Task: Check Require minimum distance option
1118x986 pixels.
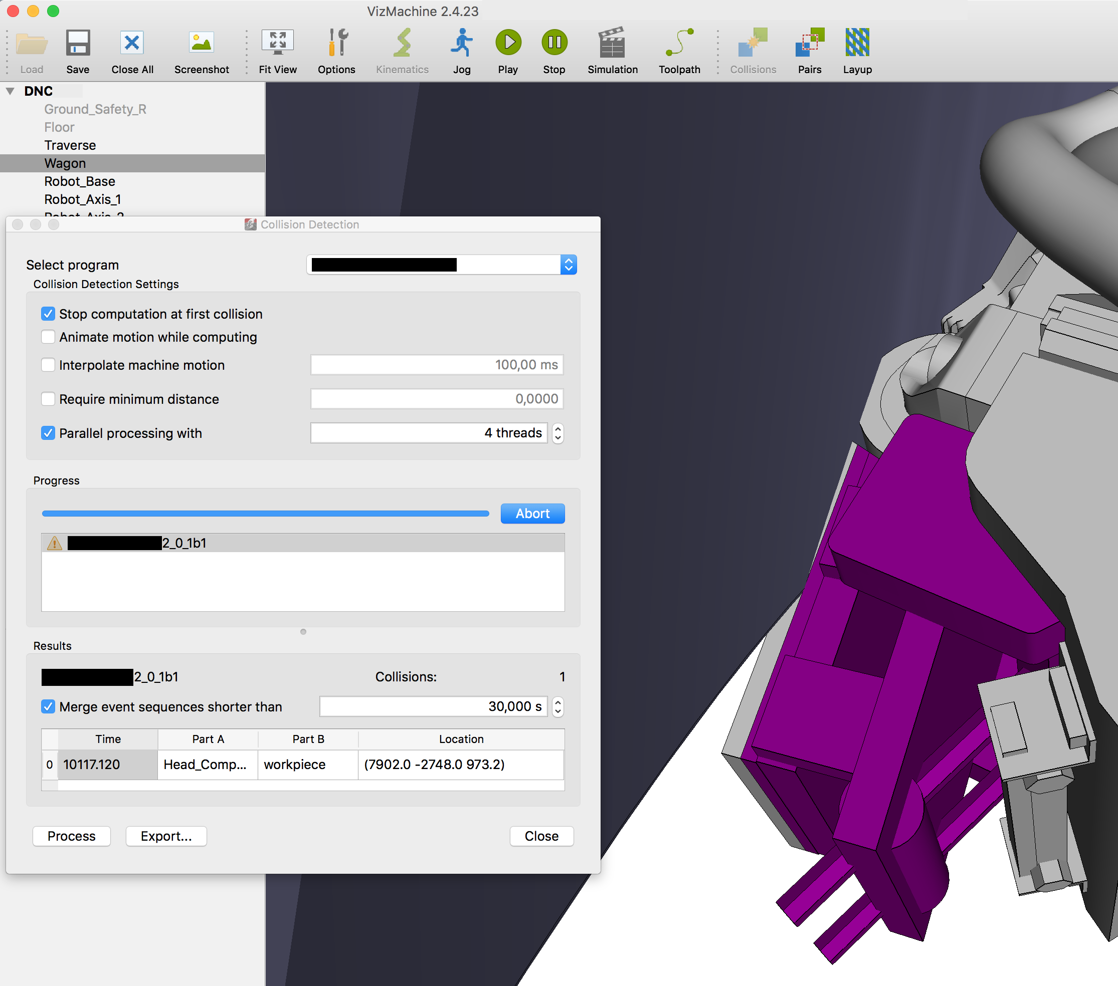Action: pos(48,399)
